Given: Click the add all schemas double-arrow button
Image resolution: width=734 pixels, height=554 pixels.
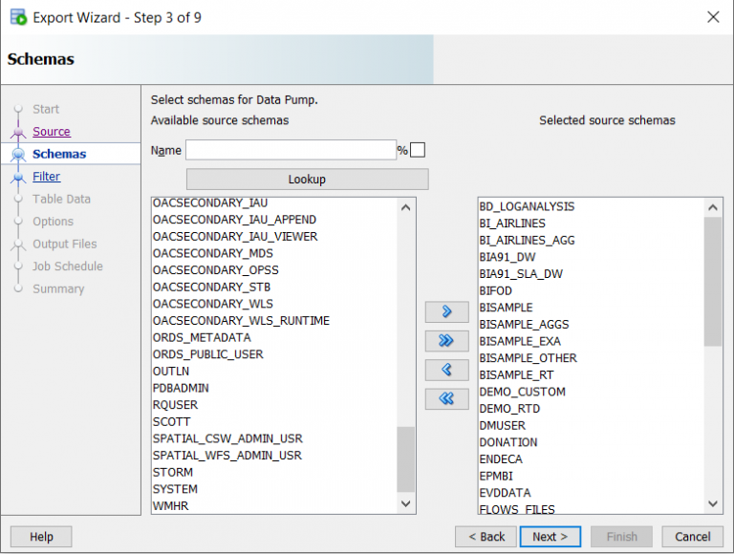Looking at the screenshot, I should click(x=446, y=341).
